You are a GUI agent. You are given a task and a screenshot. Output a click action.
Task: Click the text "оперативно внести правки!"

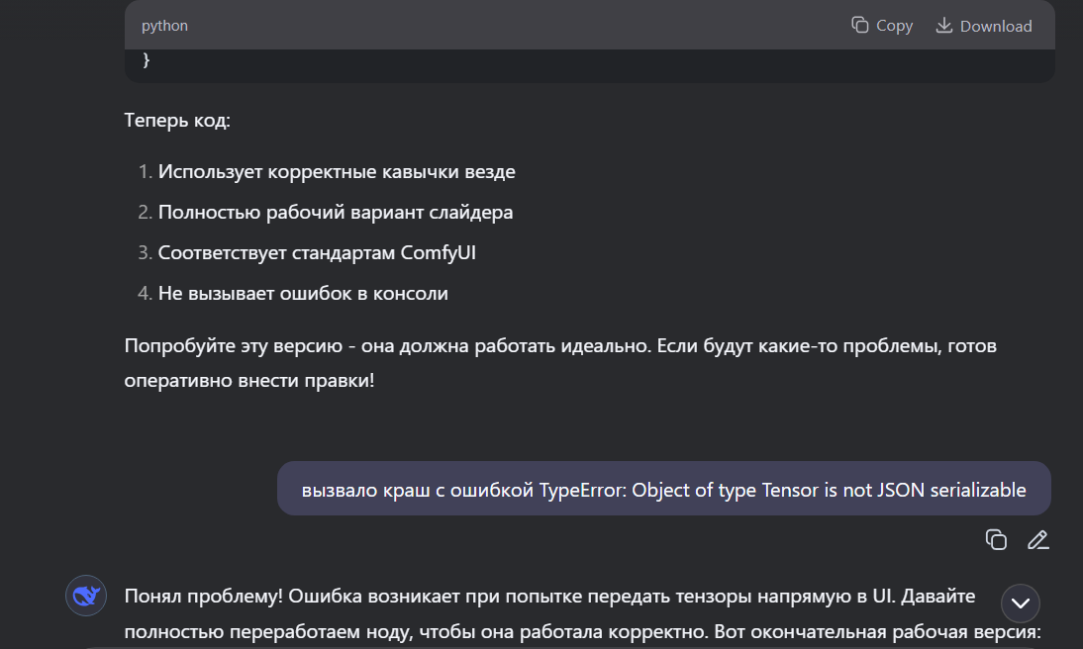click(x=249, y=380)
